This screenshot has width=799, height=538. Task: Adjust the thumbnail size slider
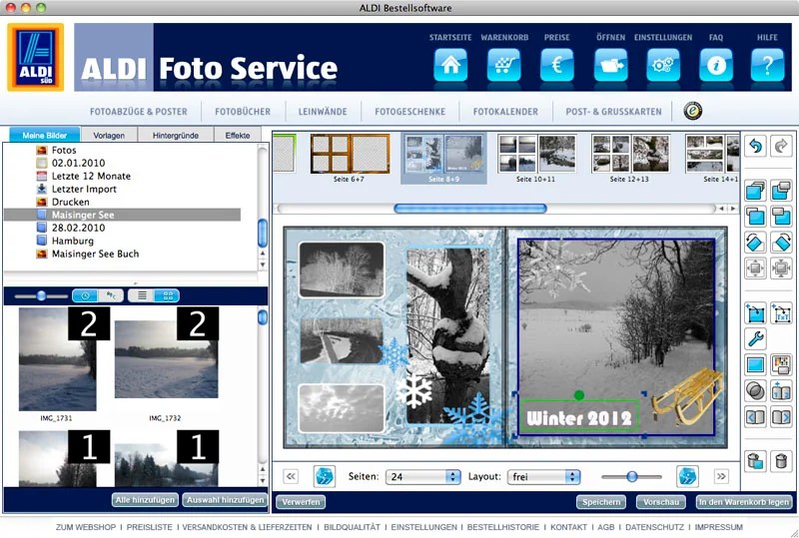[41, 295]
